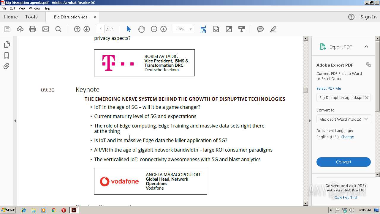Viewport: 380px width, 214px height.
Task: Remove selected file Big Disruption agenda.pdf
Action: [367, 97]
